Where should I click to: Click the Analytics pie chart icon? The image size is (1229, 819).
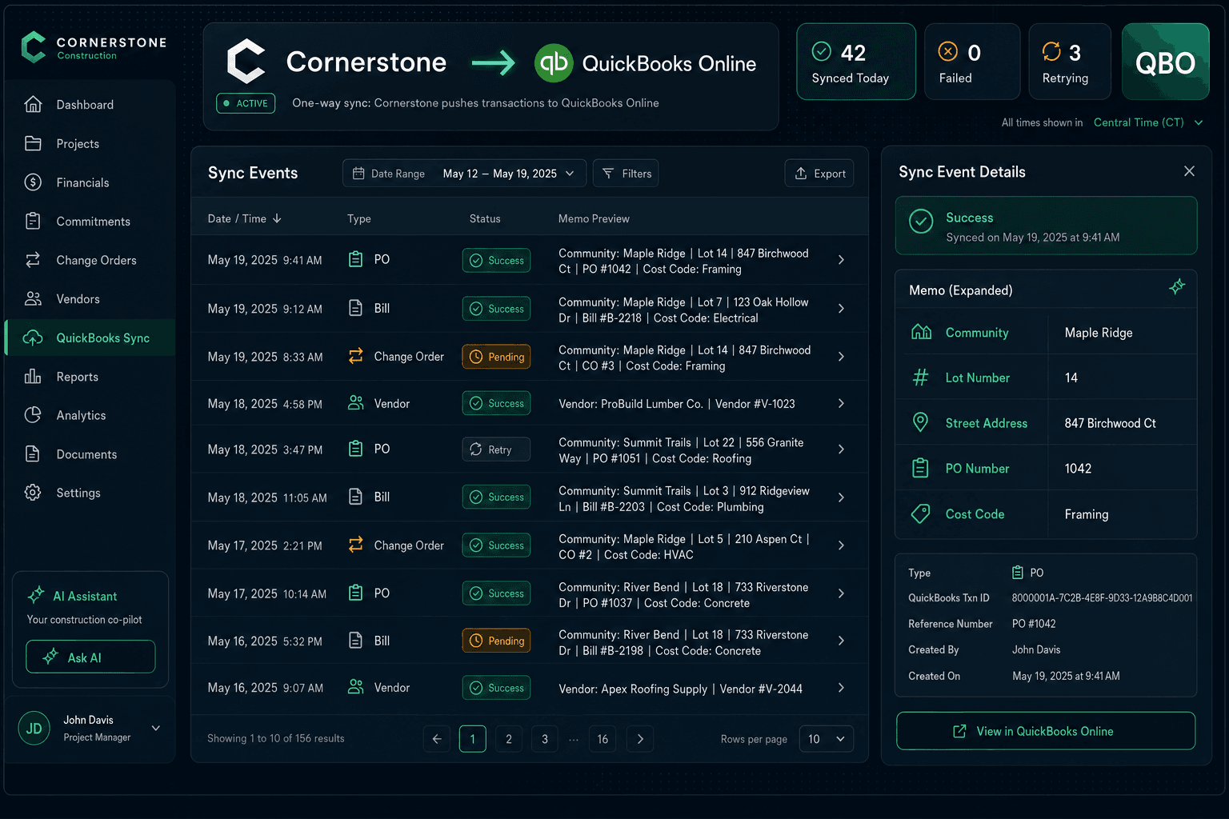click(33, 415)
